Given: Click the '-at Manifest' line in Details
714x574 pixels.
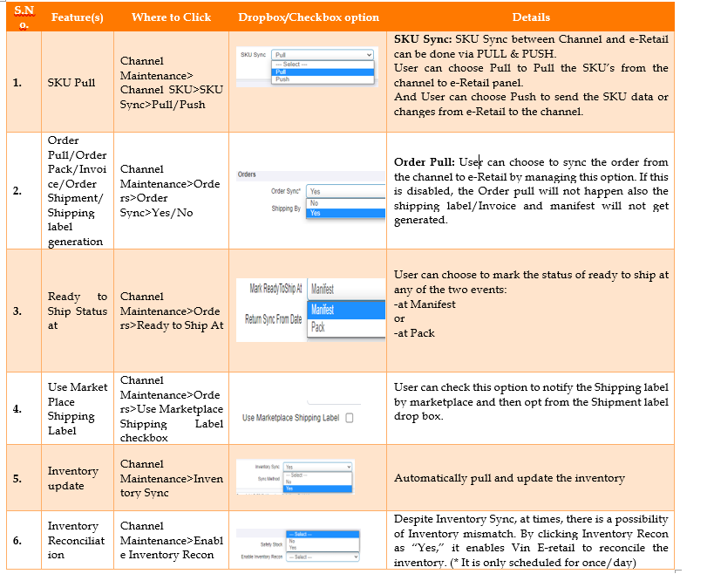Looking at the screenshot, I should 425,304.
